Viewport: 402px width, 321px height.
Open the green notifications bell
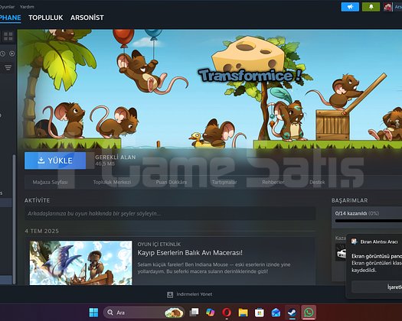click(x=371, y=7)
